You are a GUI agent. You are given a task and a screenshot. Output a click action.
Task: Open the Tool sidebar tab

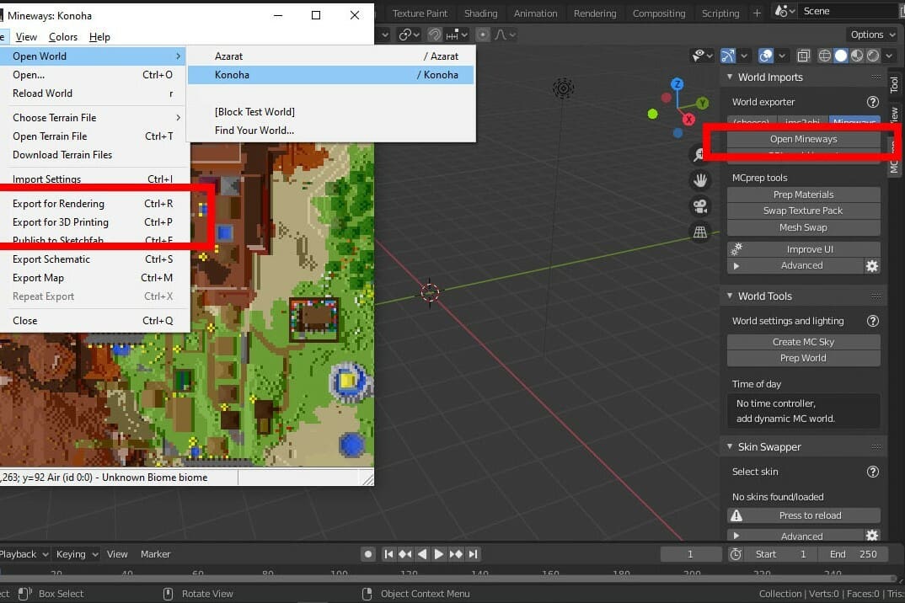(x=894, y=85)
